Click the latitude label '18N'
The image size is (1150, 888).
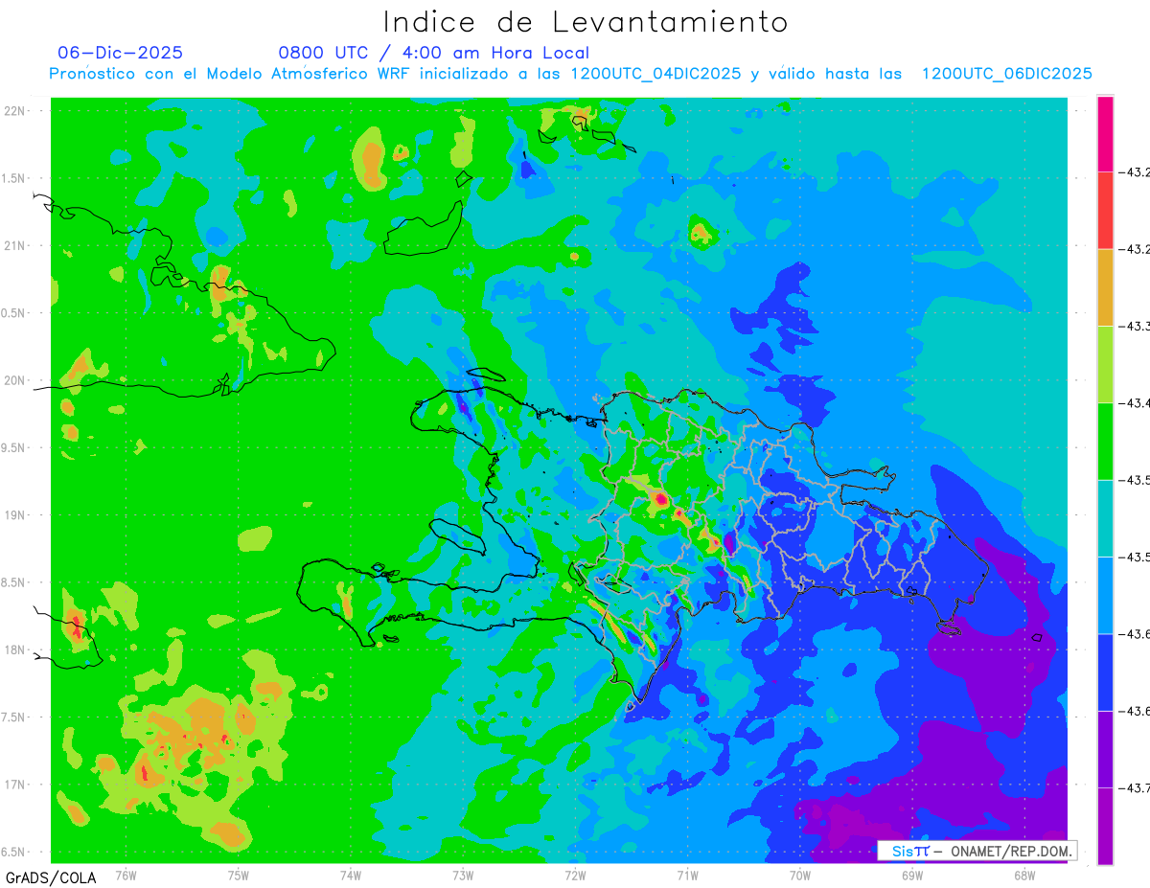coord(16,649)
